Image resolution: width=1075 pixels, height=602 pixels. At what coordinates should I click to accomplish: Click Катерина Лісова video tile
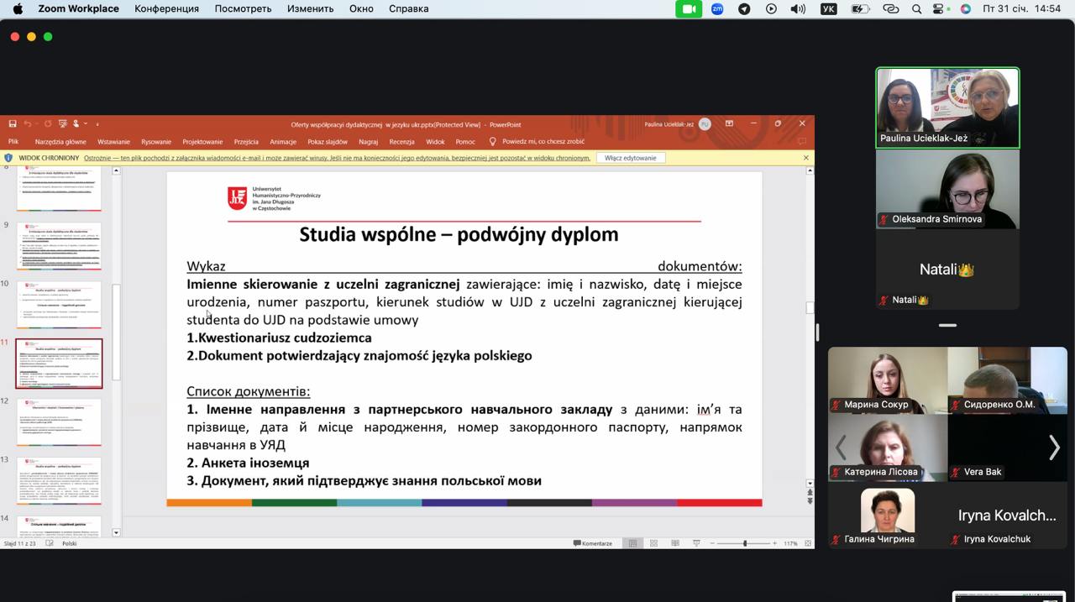[x=888, y=448]
